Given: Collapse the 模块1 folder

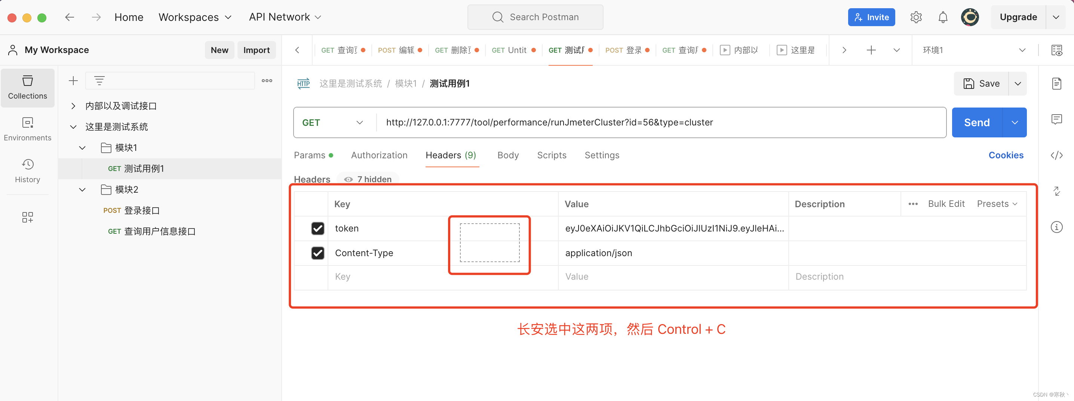Looking at the screenshot, I should [82, 147].
